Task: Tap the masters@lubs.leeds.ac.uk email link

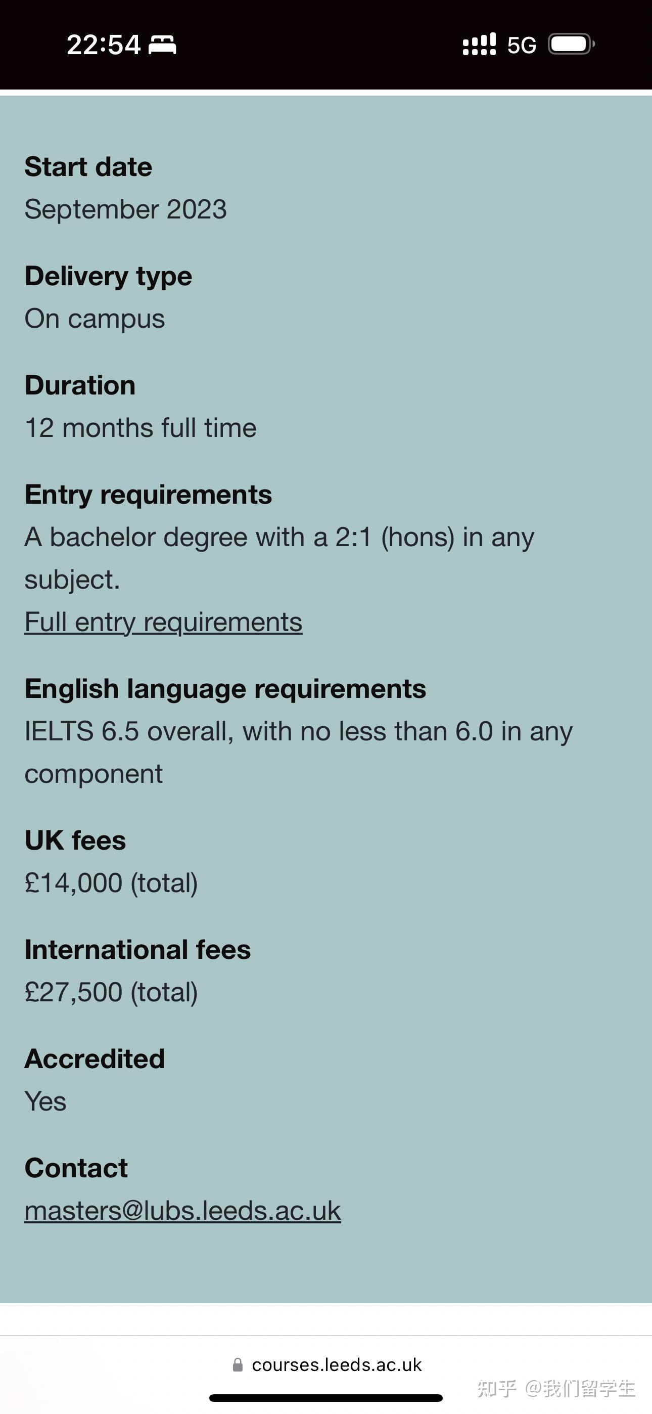Action: coord(183,1211)
